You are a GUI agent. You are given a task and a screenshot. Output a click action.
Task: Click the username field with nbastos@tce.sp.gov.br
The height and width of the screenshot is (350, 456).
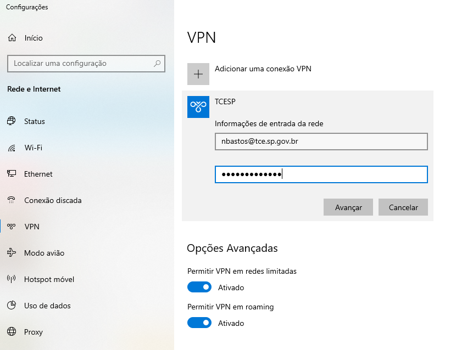coord(321,142)
